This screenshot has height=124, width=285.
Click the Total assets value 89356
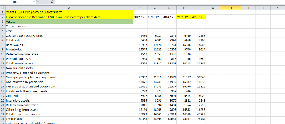click(x=143, y=119)
